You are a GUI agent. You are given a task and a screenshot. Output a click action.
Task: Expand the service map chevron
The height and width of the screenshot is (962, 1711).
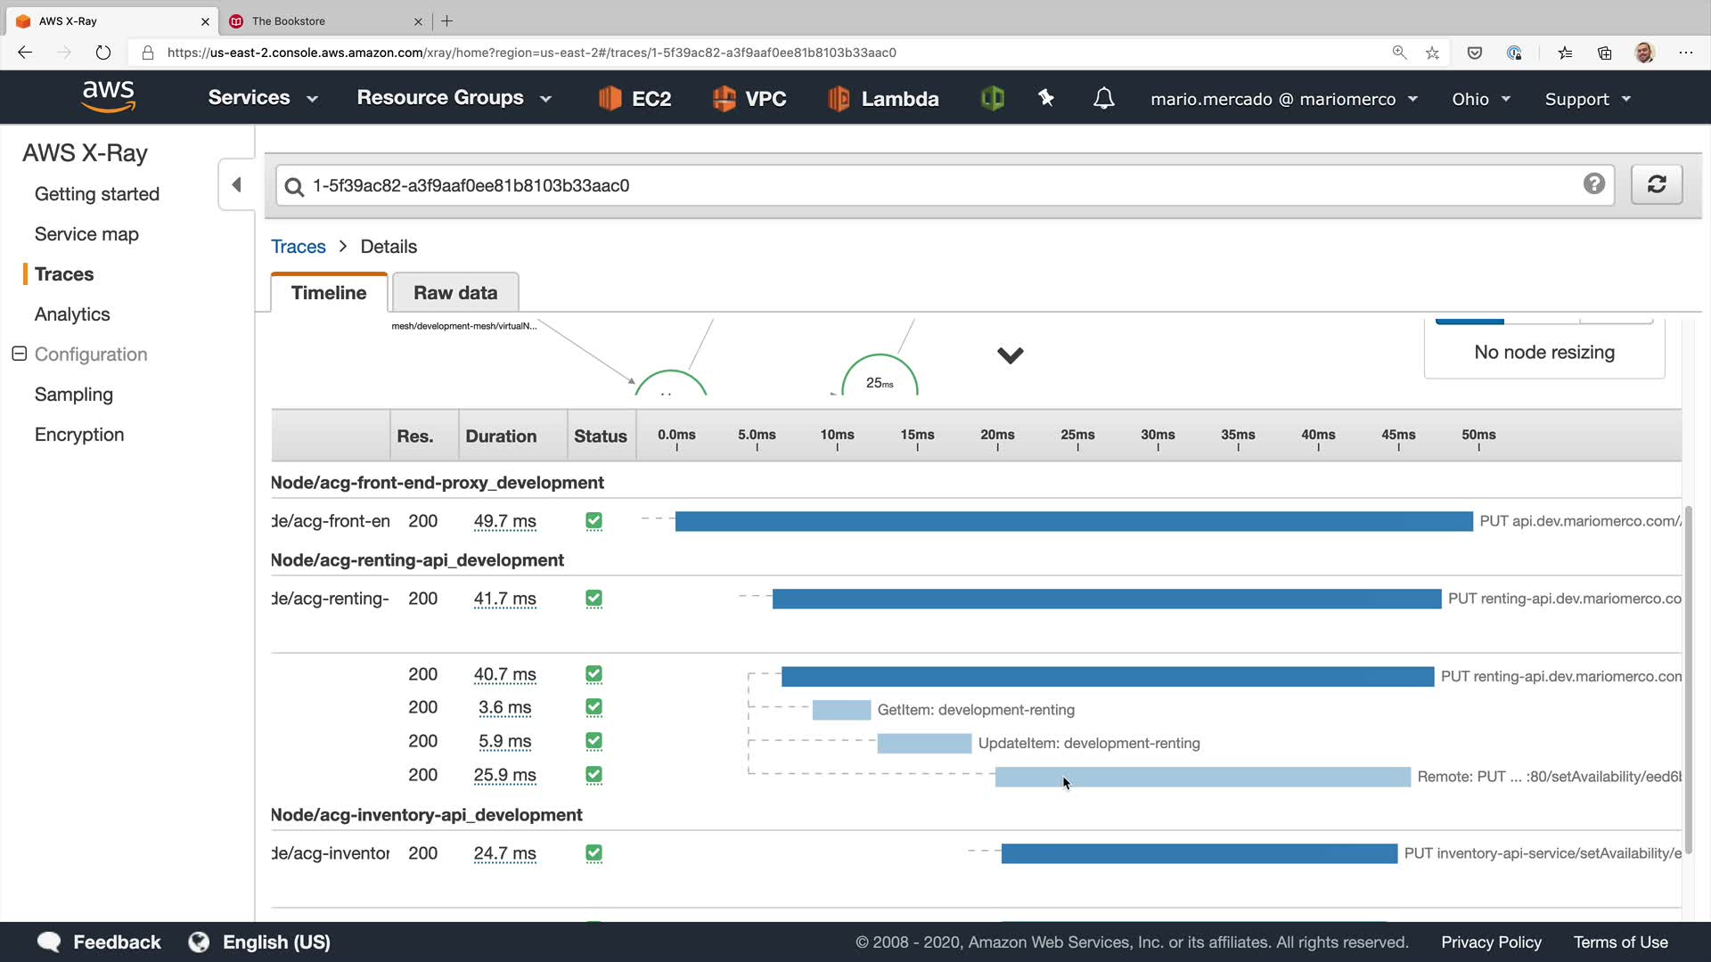[x=1010, y=355]
